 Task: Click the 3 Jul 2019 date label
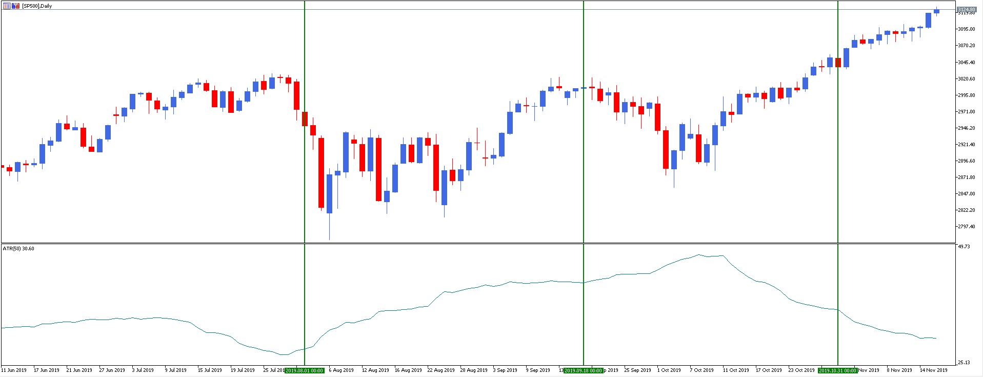click(143, 370)
